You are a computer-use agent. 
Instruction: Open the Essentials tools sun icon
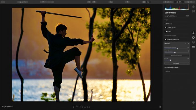coord(193,33)
